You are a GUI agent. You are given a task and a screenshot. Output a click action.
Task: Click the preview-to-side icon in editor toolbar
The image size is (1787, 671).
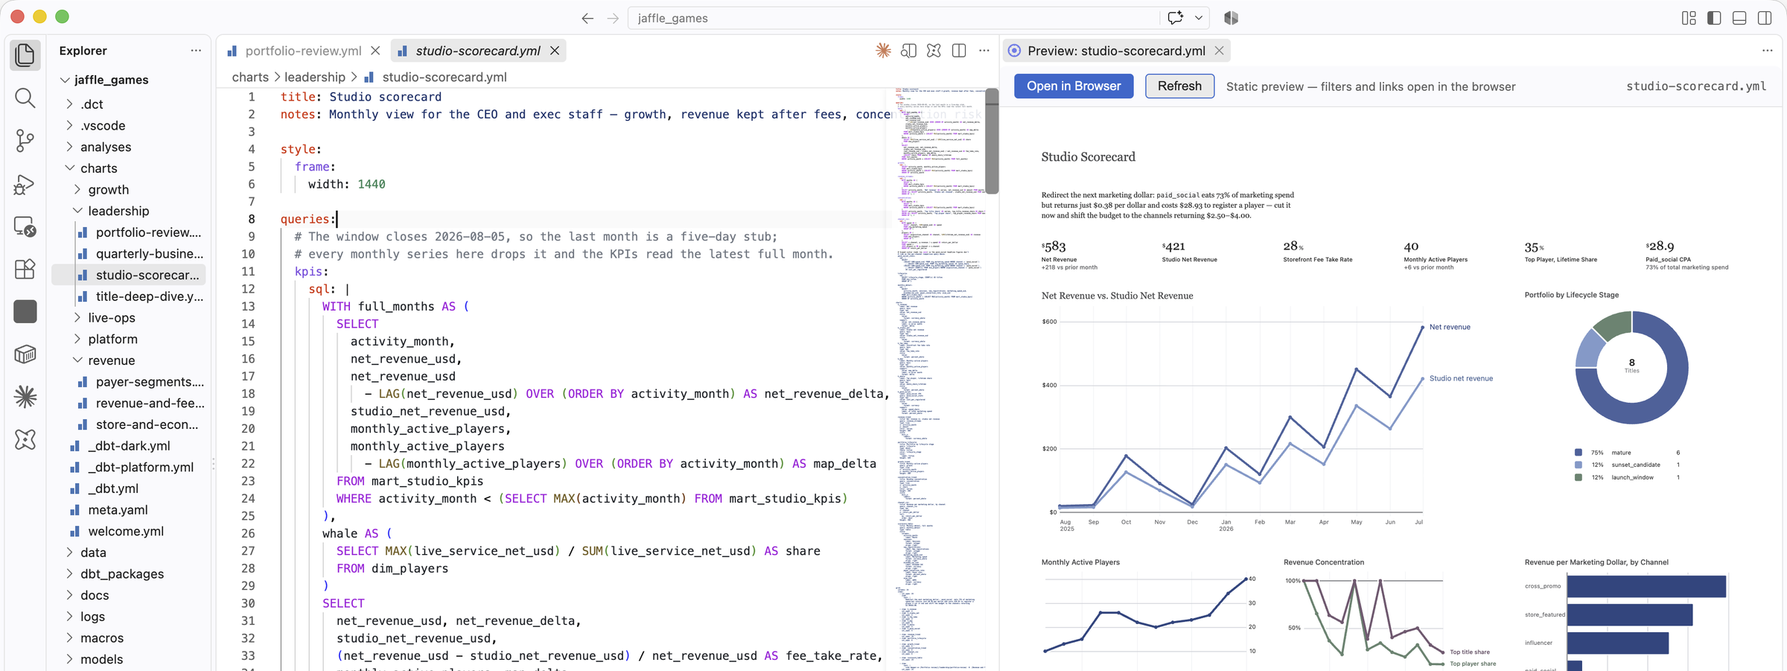point(908,51)
